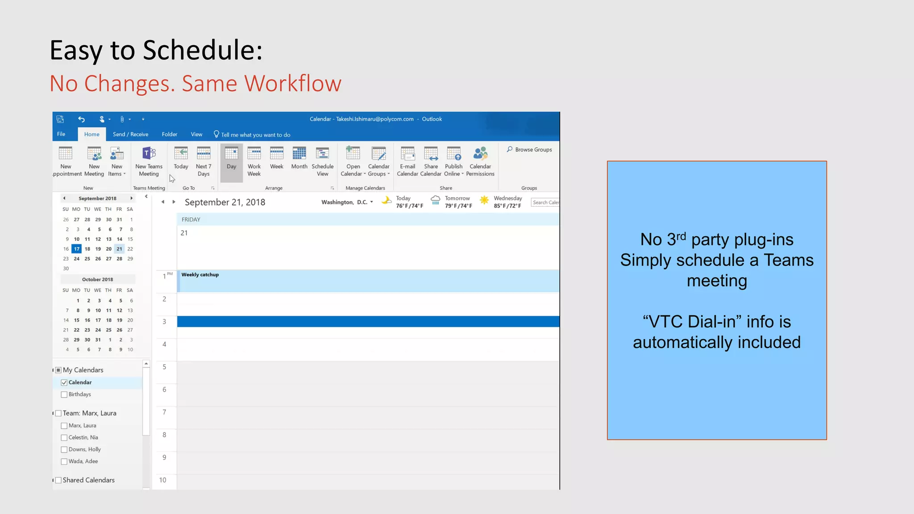
Task: Check the Downs, Holly calendar
Action: [64, 450]
